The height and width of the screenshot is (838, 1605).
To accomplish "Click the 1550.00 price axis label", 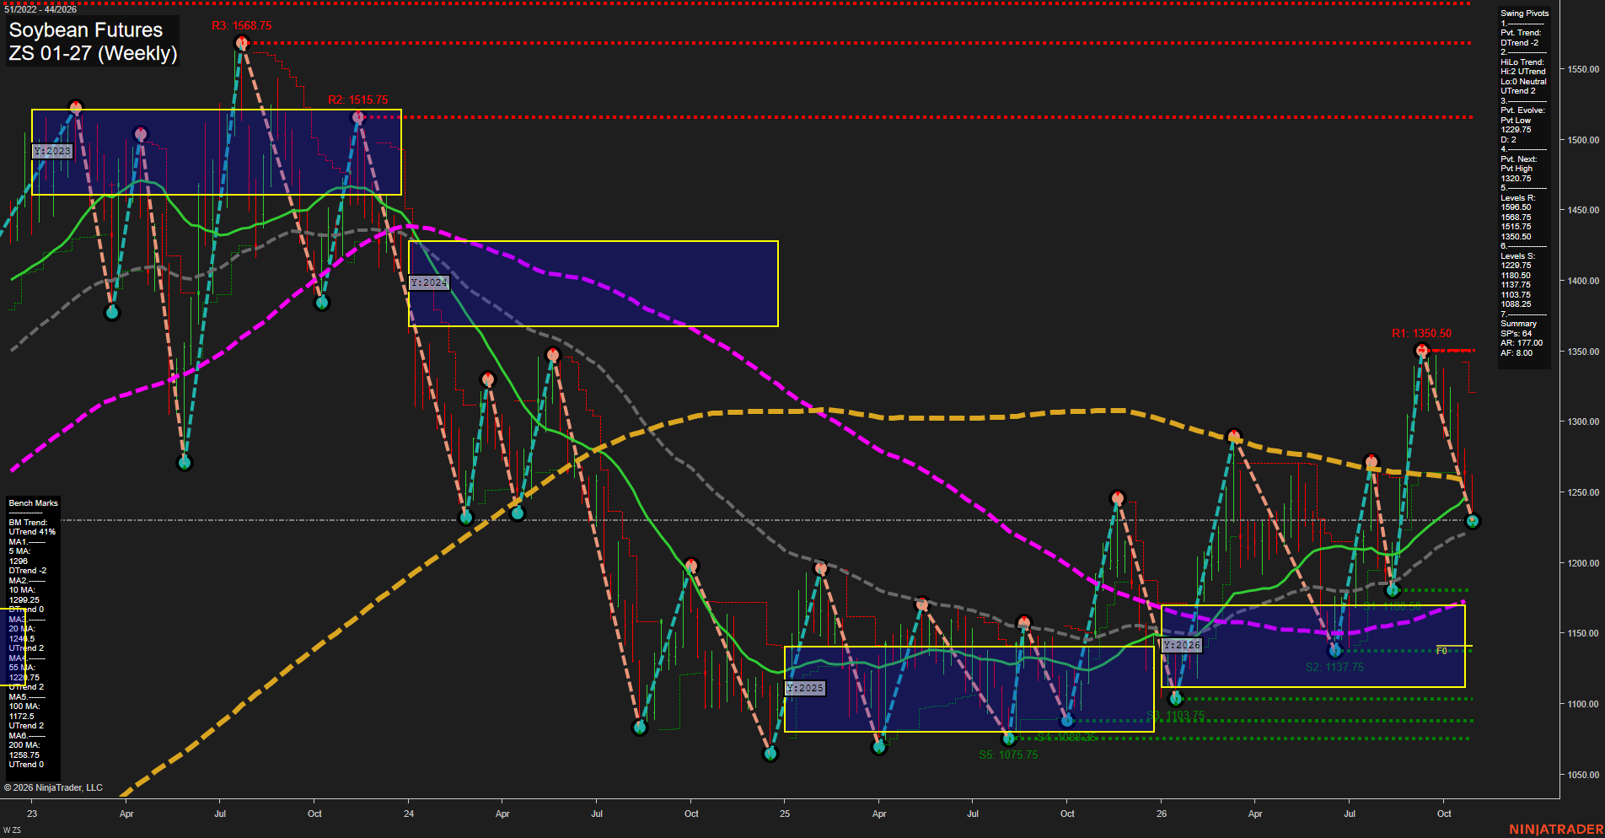I will pos(1582,70).
